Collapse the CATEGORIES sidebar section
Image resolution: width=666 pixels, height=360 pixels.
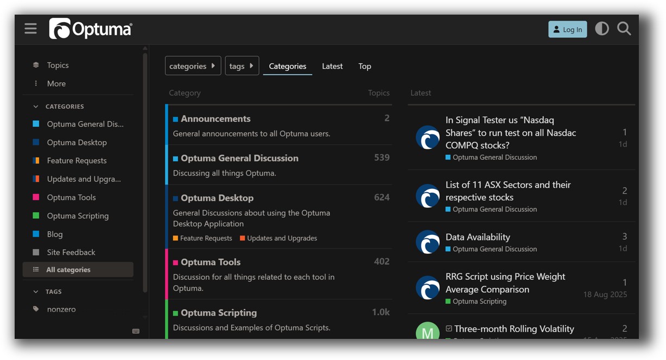[36, 107]
